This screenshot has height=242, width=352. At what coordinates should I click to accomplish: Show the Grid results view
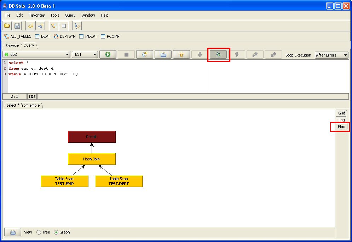(341, 113)
